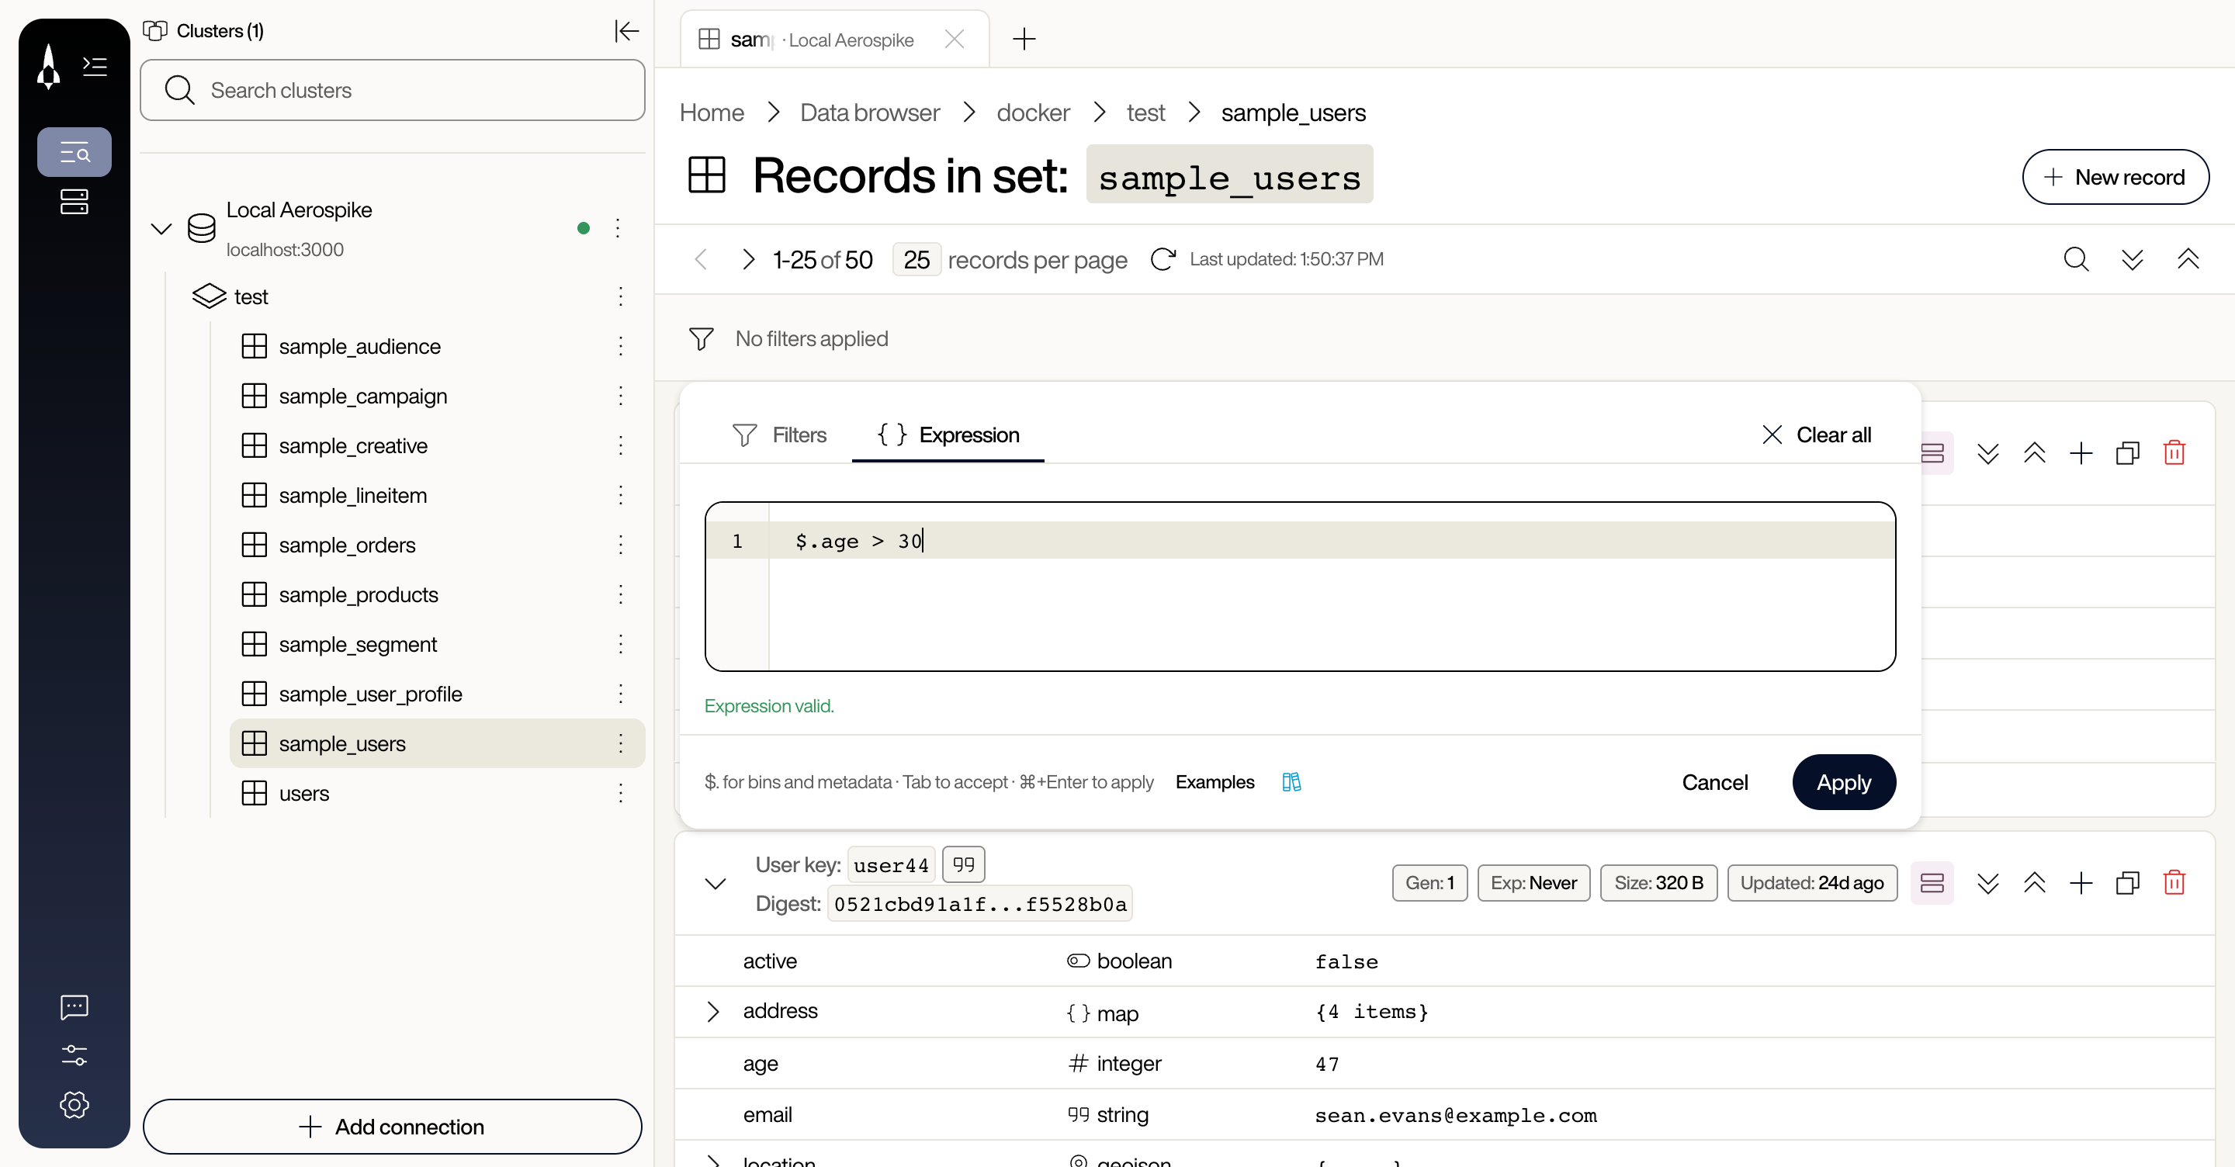
Task: Cancel the expression filter
Action: [x=1714, y=783]
